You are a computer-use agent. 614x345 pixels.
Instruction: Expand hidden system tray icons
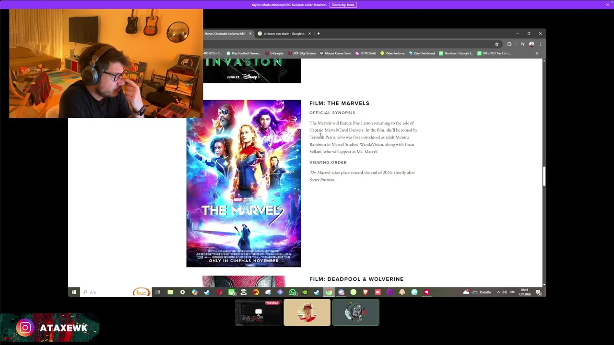[498, 292]
